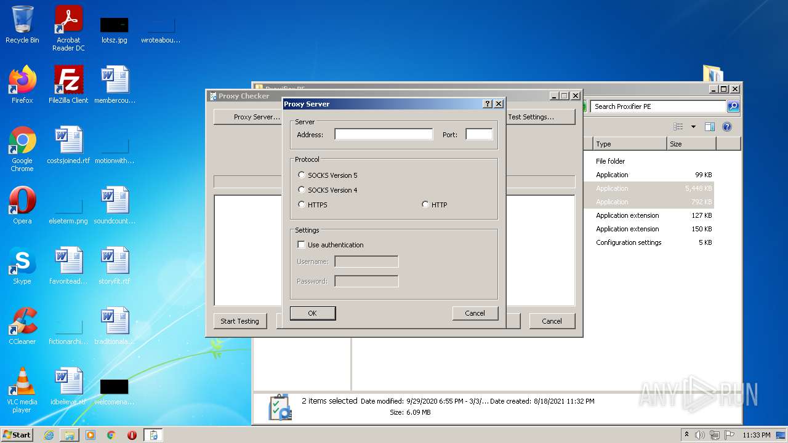Click the Show desktop button
Image resolution: width=788 pixels, height=443 pixels.
pyautogui.click(x=781, y=435)
